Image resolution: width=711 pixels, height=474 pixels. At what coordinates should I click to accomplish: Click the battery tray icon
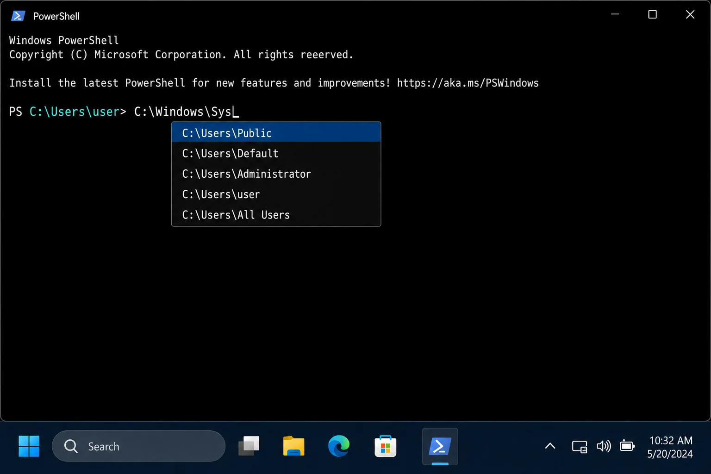(x=627, y=446)
